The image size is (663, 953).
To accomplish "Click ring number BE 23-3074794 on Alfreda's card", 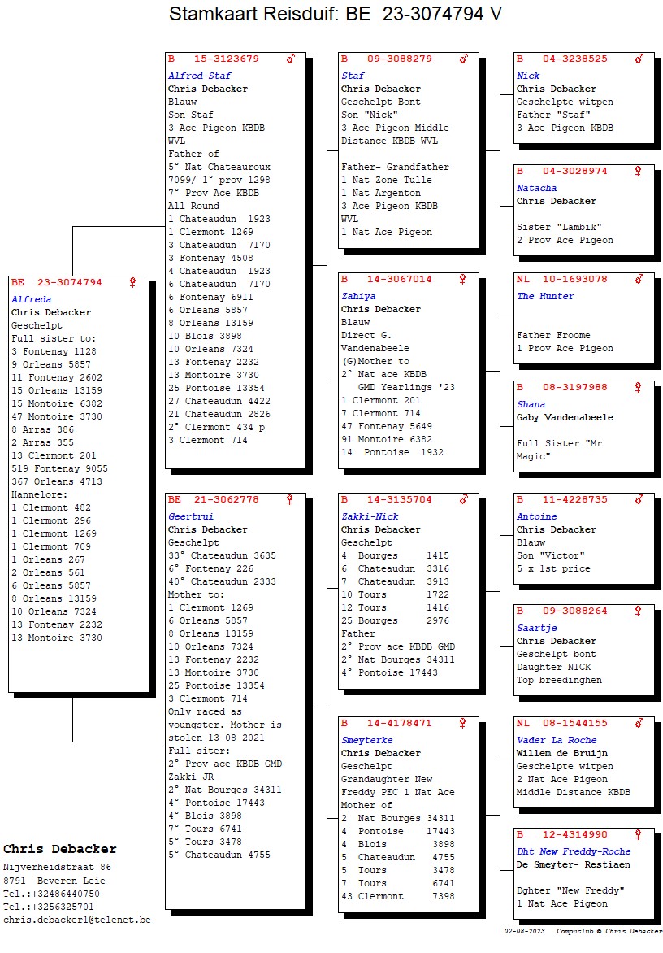I will pos(57,282).
